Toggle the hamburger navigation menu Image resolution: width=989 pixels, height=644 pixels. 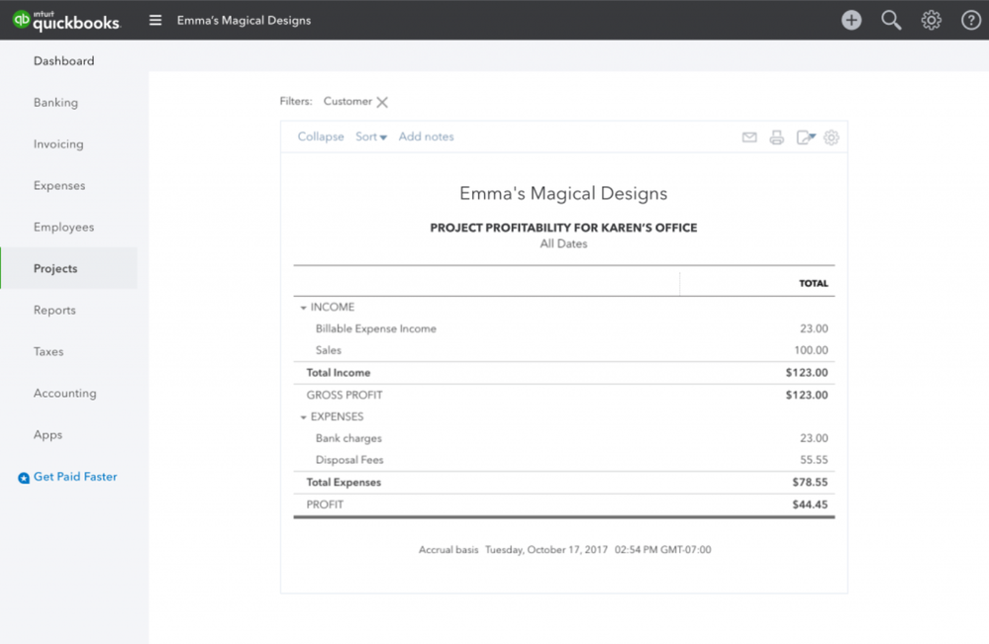[x=155, y=20]
